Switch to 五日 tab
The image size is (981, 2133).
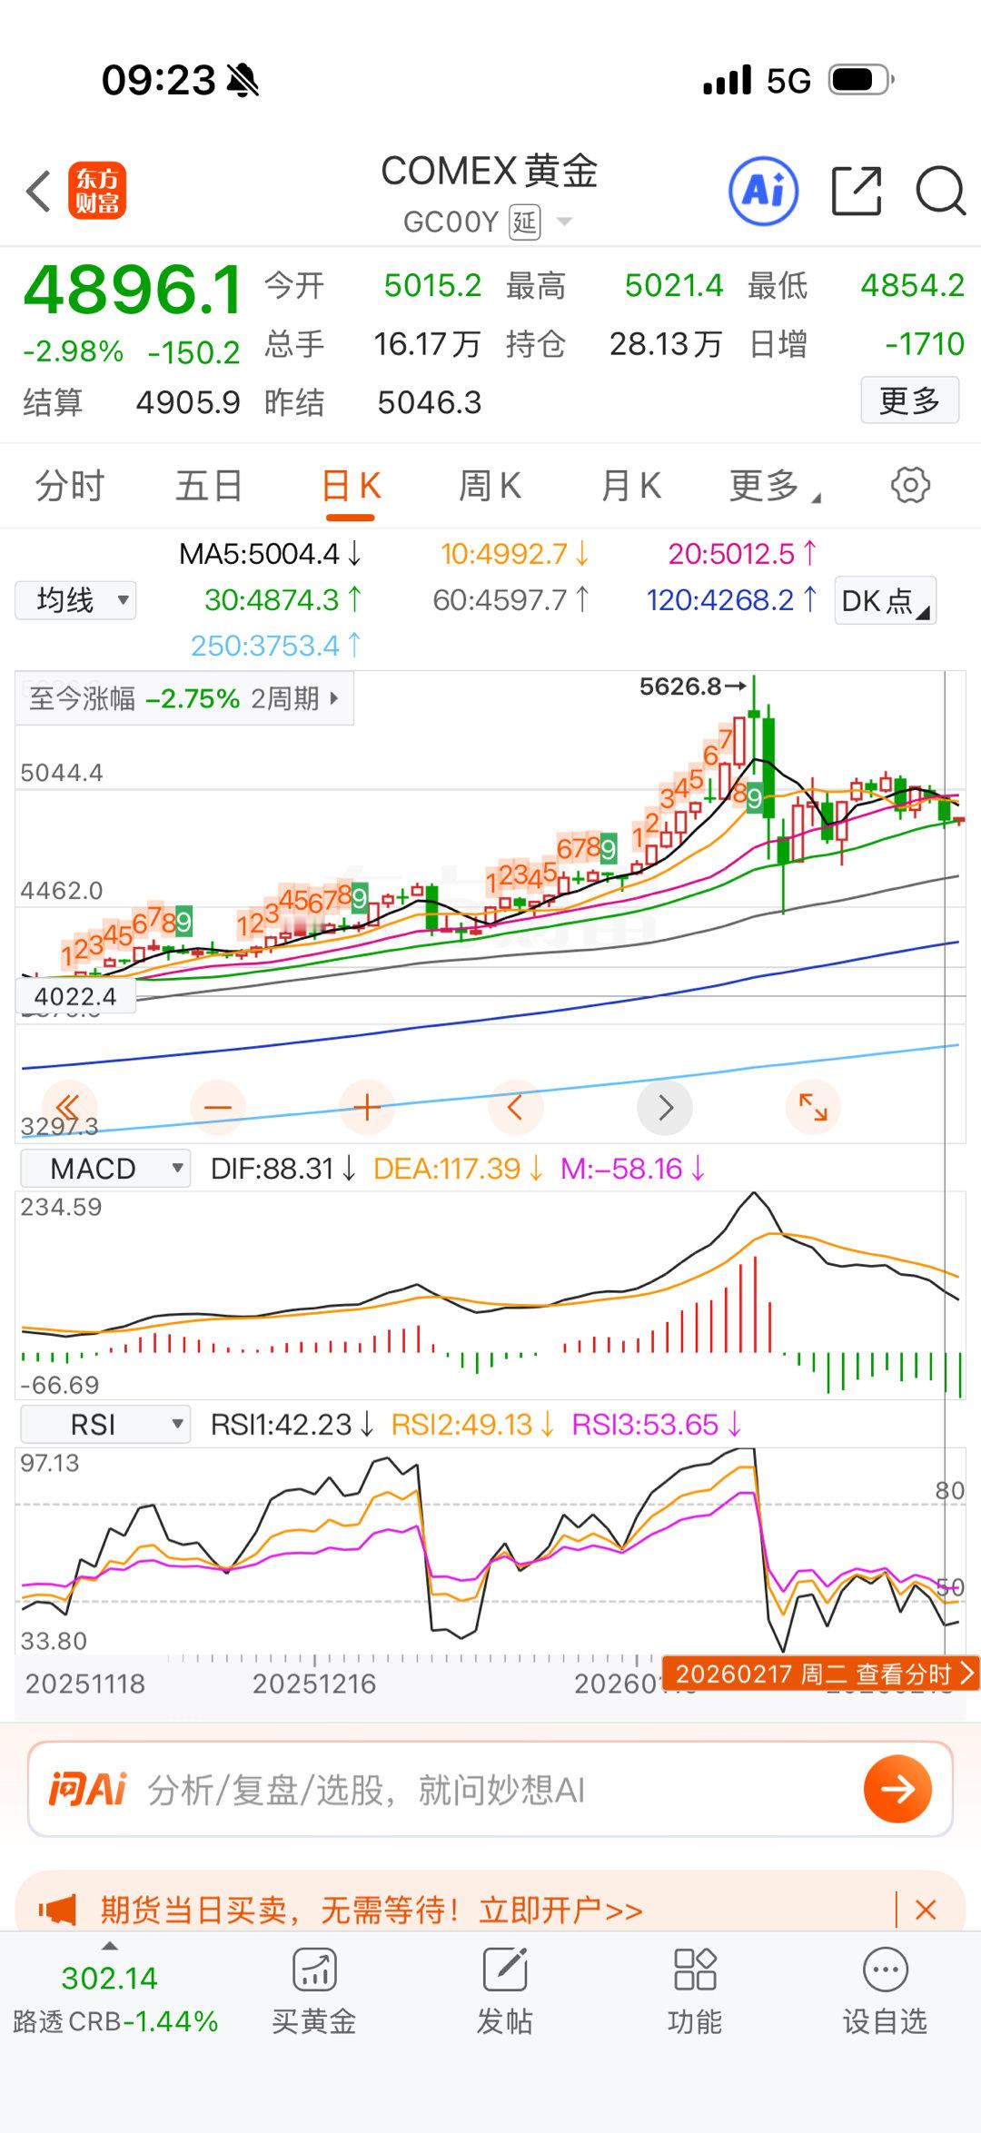[209, 486]
